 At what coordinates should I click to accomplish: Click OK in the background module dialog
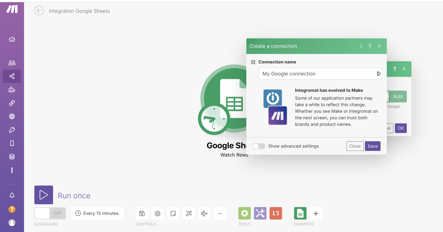pyautogui.click(x=401, y=128)
